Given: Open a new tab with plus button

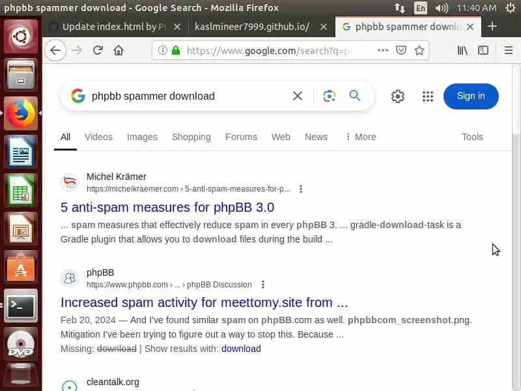Looking at the screenshot, I should (x=492, y=26).
